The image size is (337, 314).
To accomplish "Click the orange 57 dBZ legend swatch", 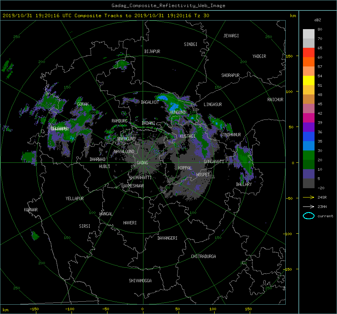I will (x=309, y=62).
